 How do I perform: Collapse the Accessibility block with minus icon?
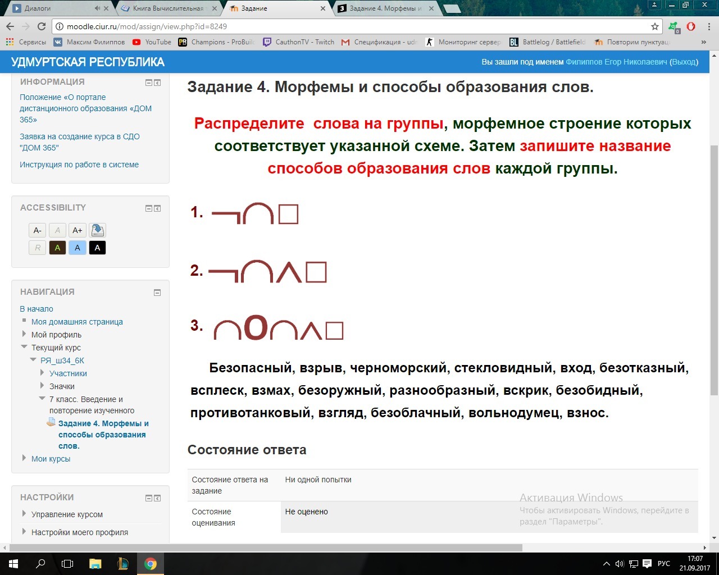tap(149, 208)
